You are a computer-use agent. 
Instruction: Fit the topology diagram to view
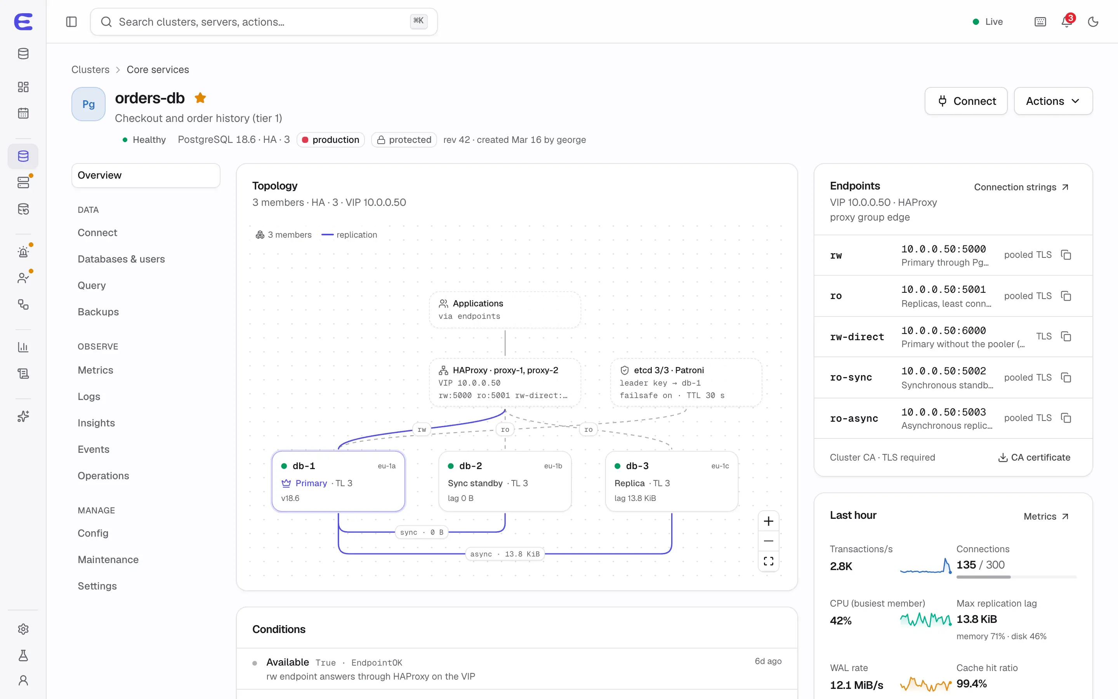(768, 561)
